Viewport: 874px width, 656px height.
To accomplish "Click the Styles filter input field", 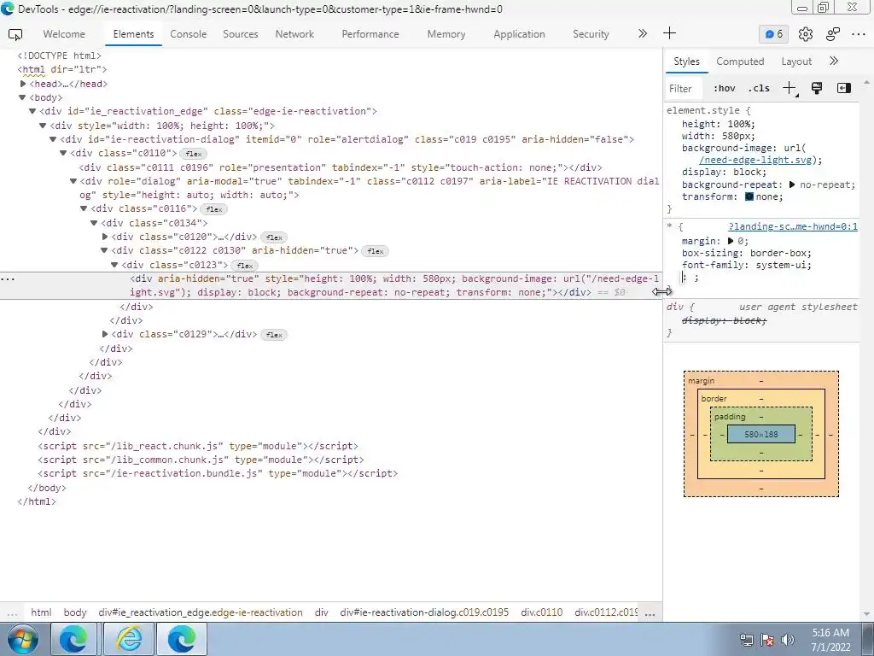I will (x=685, y=89).
